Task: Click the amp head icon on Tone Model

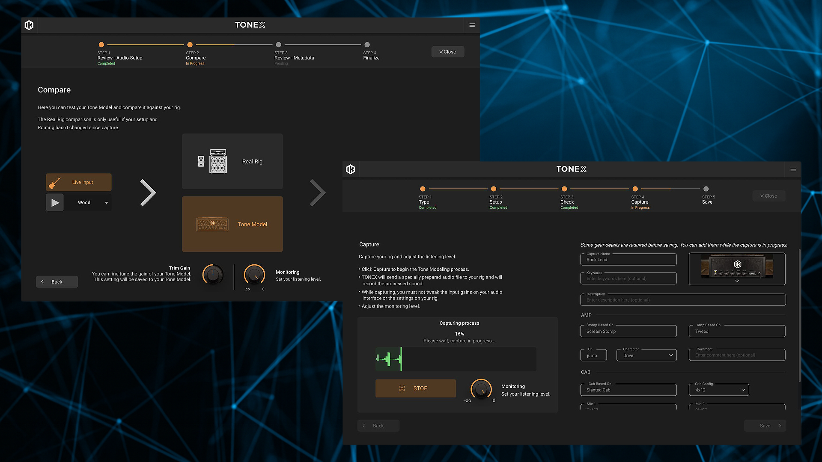Action: tap(212, 224)
